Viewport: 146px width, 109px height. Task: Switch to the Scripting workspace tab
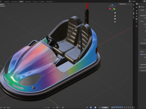point(35,2)
